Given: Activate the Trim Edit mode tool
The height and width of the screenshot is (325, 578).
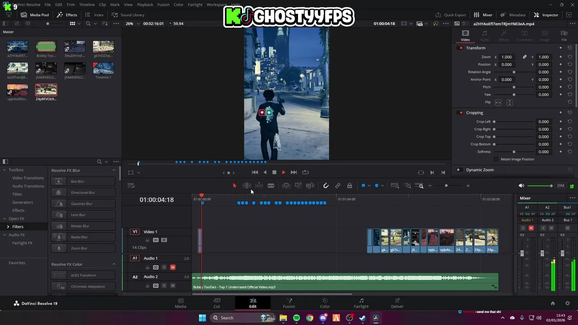Looking at the screenshot, I should click(x=247, y=186).
